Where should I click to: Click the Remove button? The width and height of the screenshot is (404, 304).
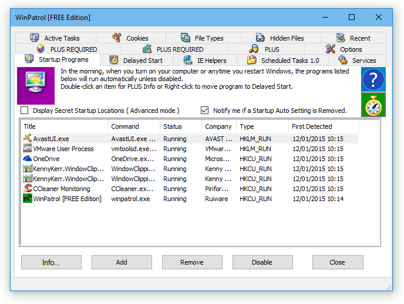point(192,262)
